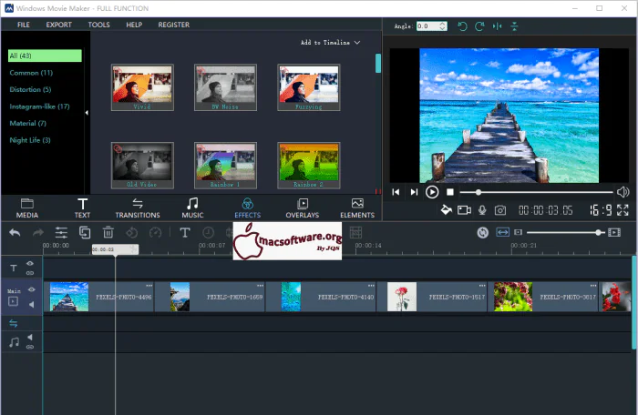Fit the timeline to window width
Viewport: 638px width, 415px height.
pyautogui.click(x=503, y=232)
